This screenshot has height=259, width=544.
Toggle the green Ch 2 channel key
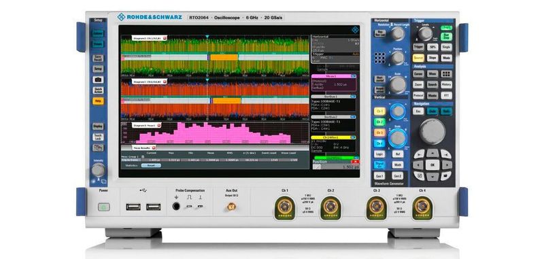(379, 122)
